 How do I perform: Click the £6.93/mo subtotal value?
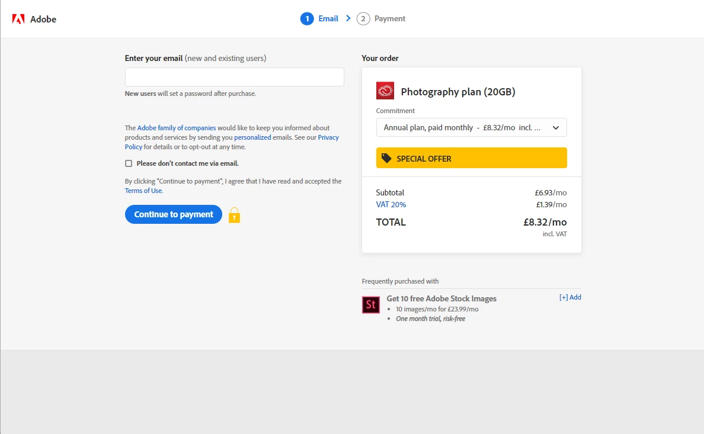click(x=551, y=192)
